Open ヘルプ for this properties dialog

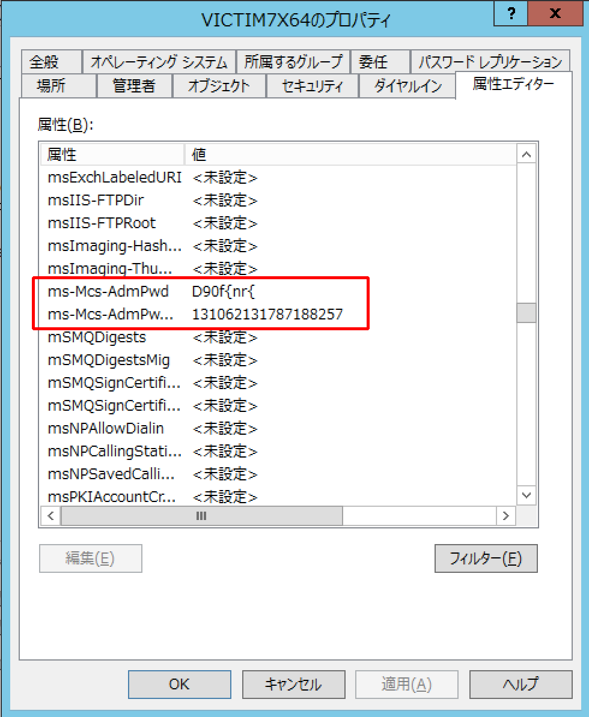520,684
